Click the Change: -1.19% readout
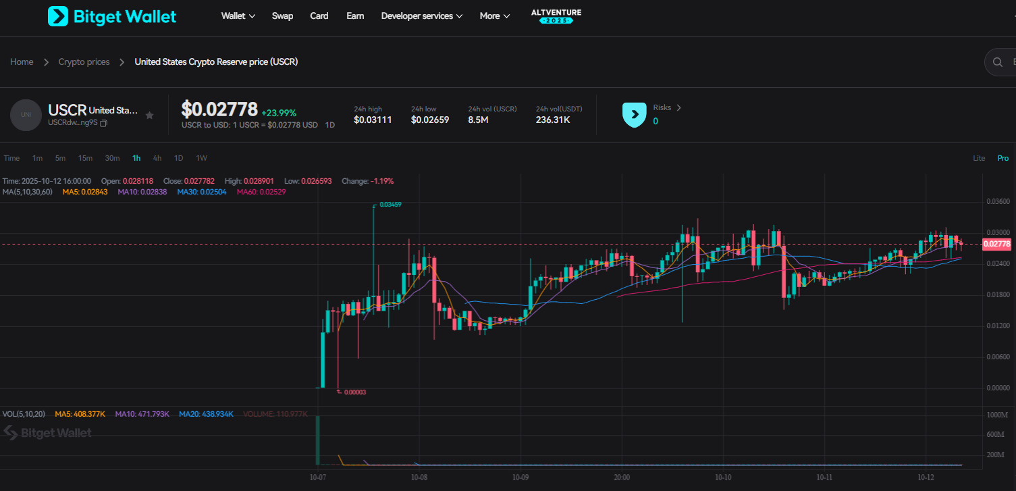Image resolution: width=1016 pixels, height=491 pixels. [x=368, y=181]
